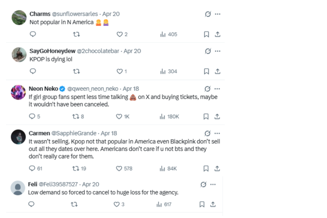
Task: Open share options on SayGoHoneydew's tweet
Action: click(217, 71)
